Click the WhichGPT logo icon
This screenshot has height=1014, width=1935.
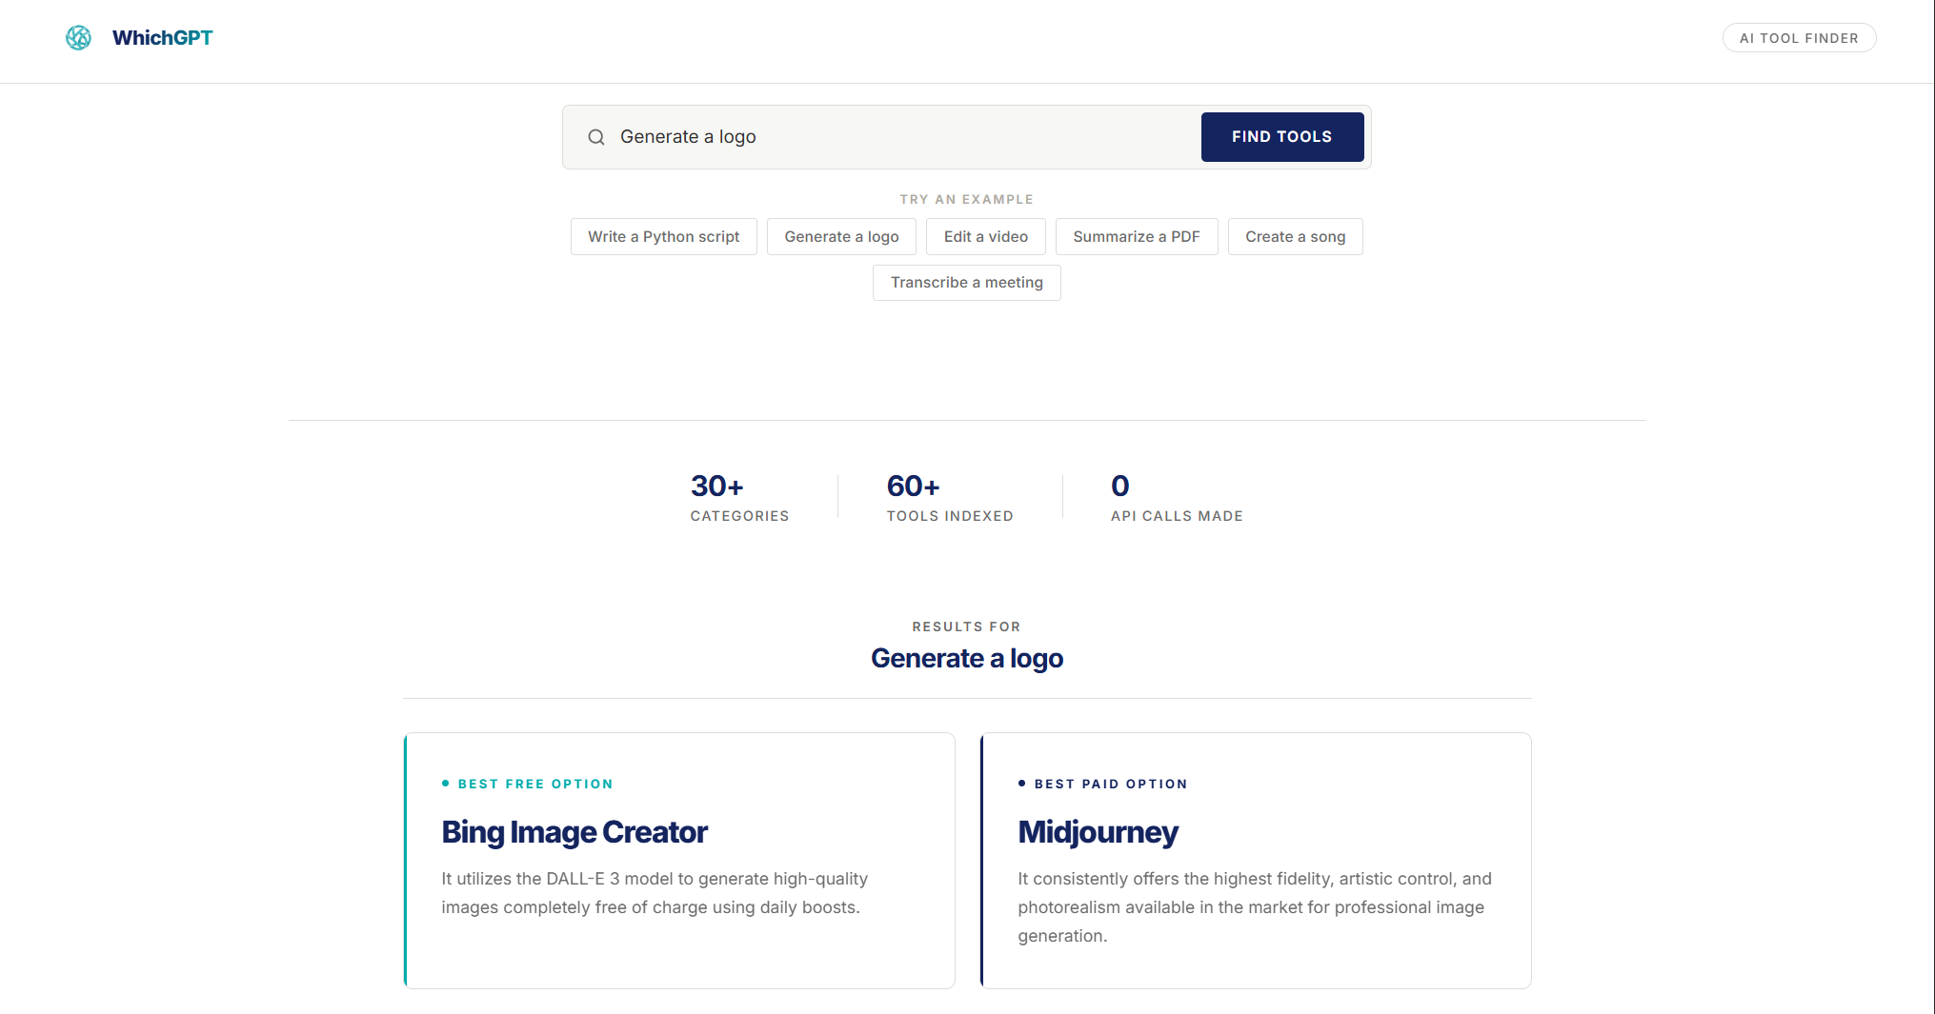(x=78, y=38)
